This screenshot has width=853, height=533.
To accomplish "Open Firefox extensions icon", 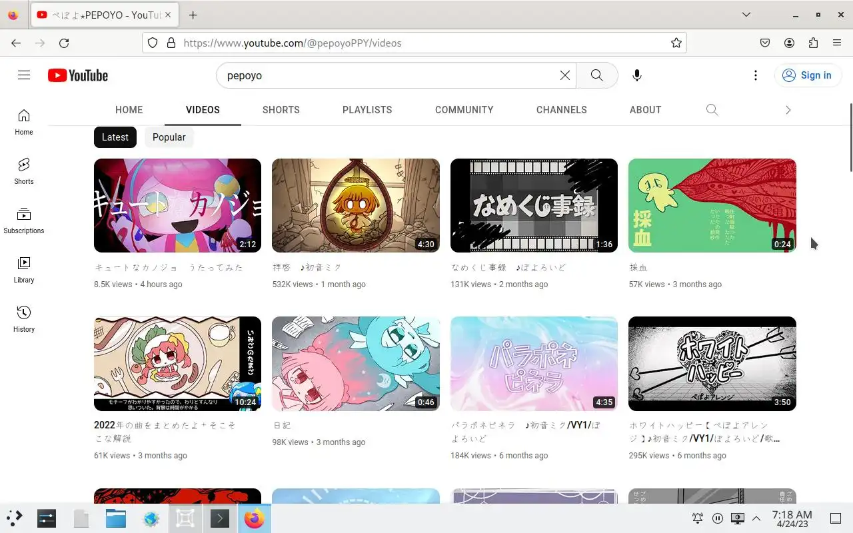I will [x=813, y=43].
